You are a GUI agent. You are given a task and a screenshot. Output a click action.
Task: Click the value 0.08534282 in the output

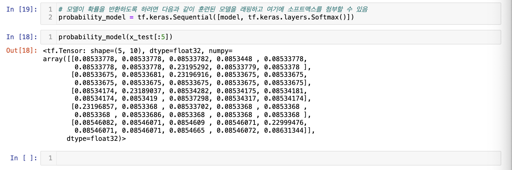coord(189,91)
